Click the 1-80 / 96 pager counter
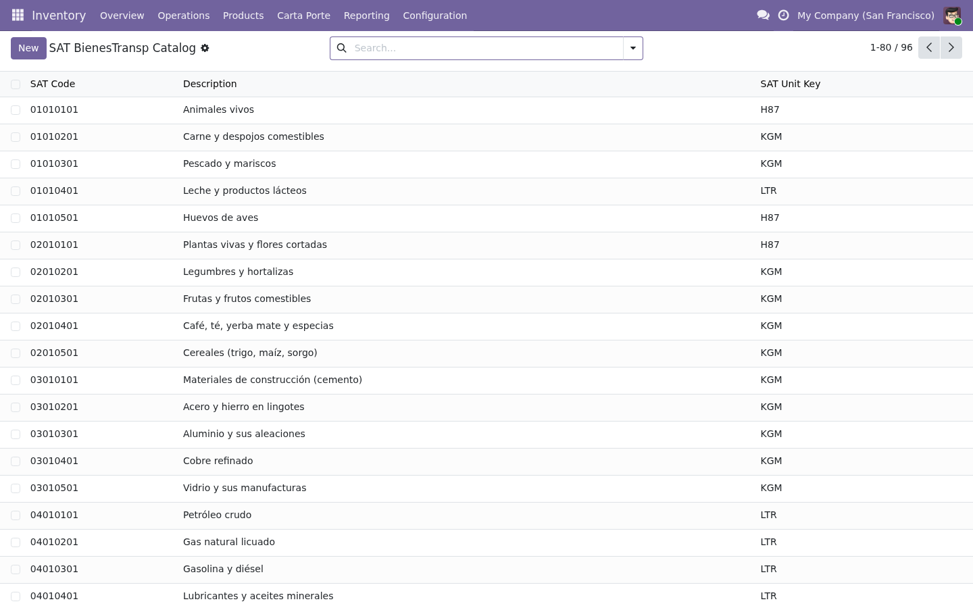 (891, 47)
